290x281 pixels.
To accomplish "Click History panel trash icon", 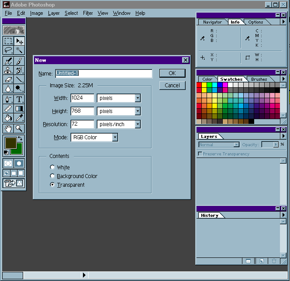I will tap(274, 261).
